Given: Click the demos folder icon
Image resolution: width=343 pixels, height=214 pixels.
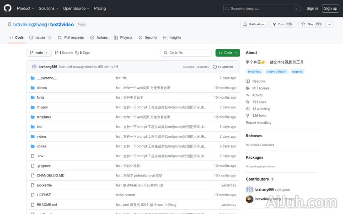Looking at the screenshot, I should click(32, 88).
